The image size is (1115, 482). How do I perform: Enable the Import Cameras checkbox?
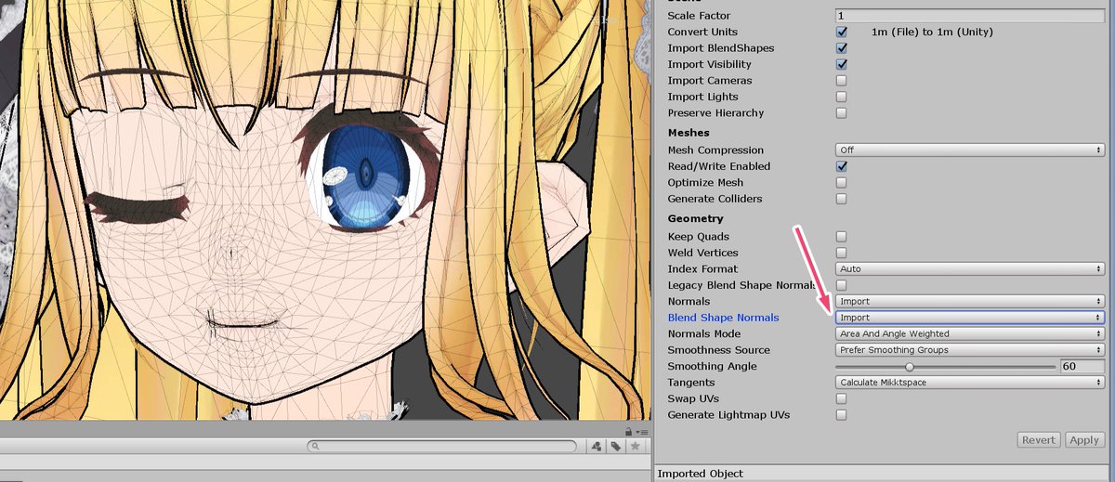click(842, 81)
